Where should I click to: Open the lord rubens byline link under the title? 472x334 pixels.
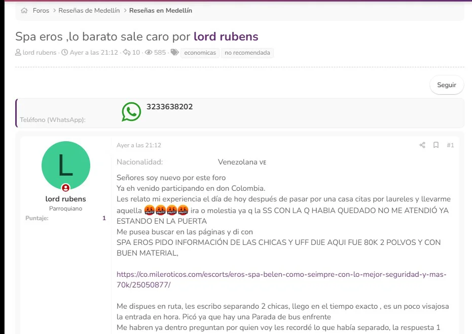pyautogui.click(x=40, y=53)
